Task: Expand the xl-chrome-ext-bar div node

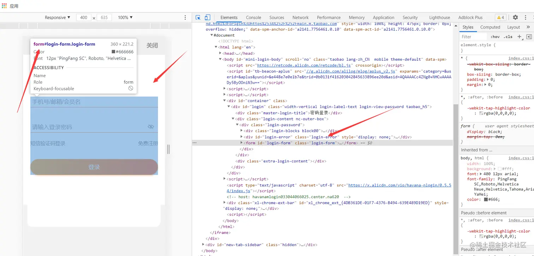Action: click(225, 203)
